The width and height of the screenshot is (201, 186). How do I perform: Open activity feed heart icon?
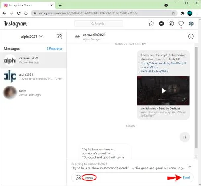[181, 24]
